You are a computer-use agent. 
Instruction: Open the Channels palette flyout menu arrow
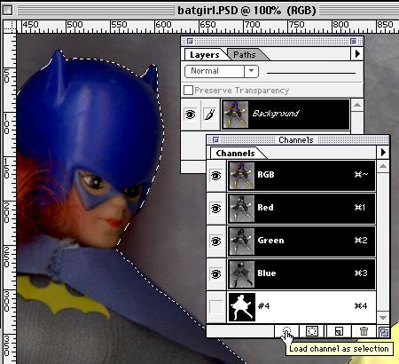[383, 153]
